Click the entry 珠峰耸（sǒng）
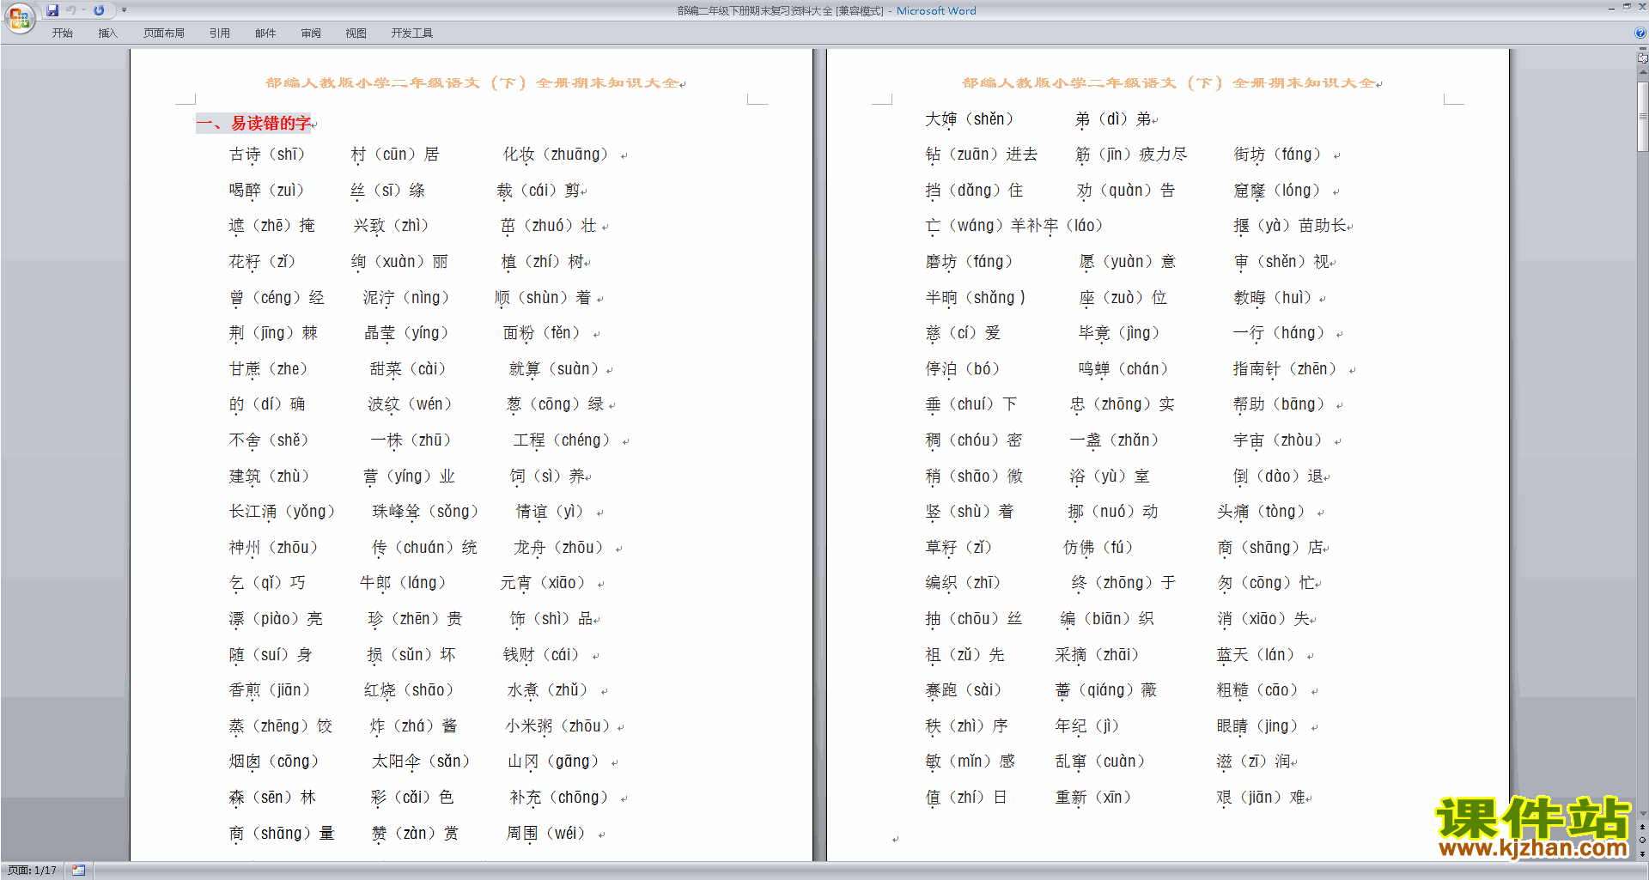1649x880 pixels. (425, 512)
